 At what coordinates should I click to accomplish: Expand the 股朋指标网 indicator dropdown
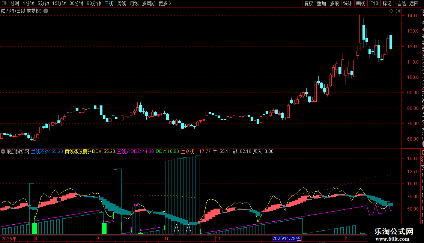[3, 151]
